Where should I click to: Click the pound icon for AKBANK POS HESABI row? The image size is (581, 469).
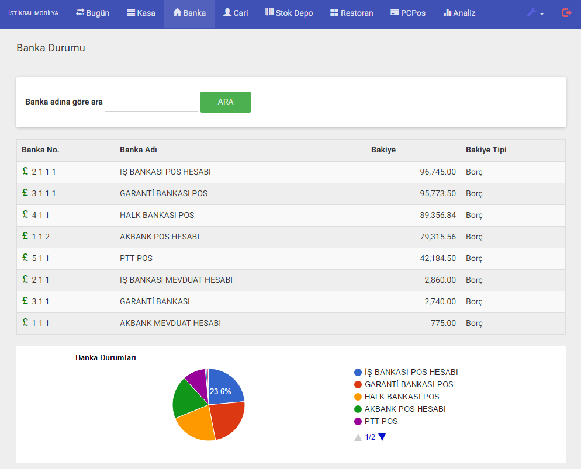pos(25,237)
